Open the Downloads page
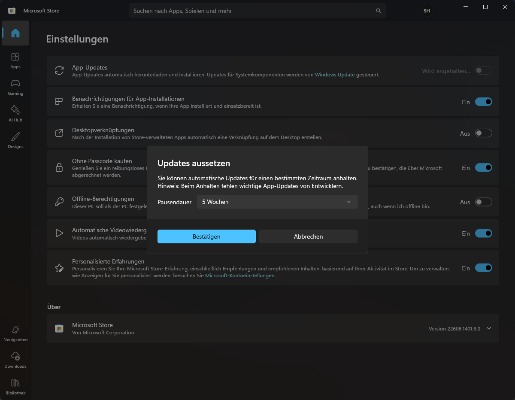The image size is (515, 400). pos(15,360)
